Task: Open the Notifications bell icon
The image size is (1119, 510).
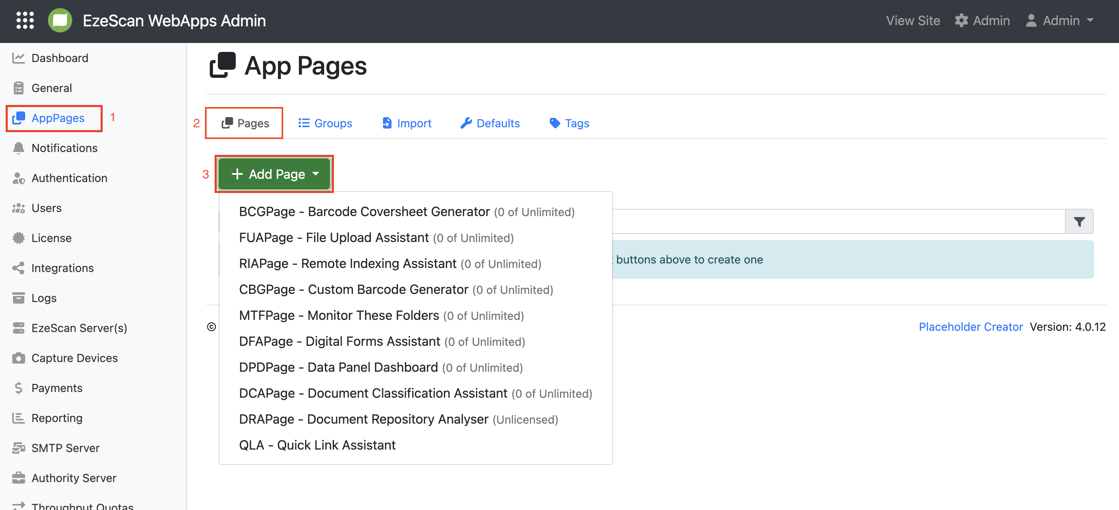Action: [18, 148]
